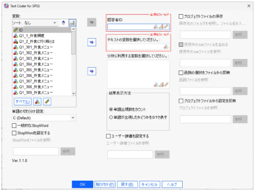Click the 貼り付け(P) paste button
The width and height of the screenshot is (255, 191).
click(105, 184)
